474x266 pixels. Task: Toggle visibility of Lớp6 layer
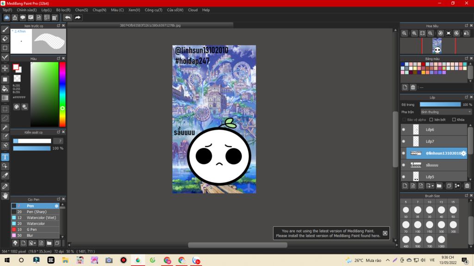404,130
